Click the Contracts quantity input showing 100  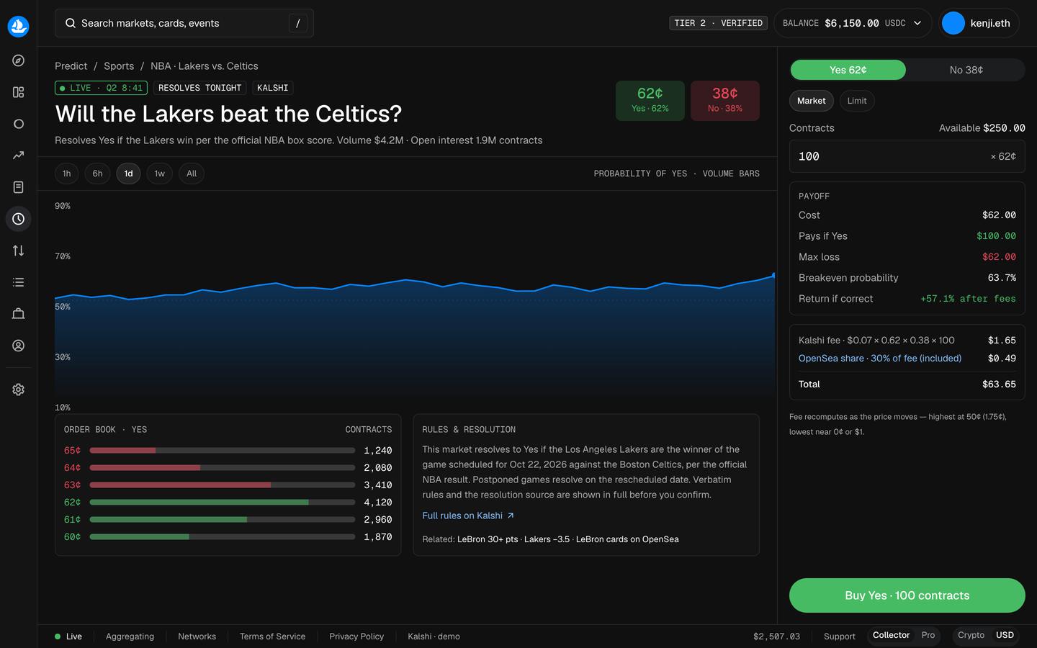pos(907,156)
